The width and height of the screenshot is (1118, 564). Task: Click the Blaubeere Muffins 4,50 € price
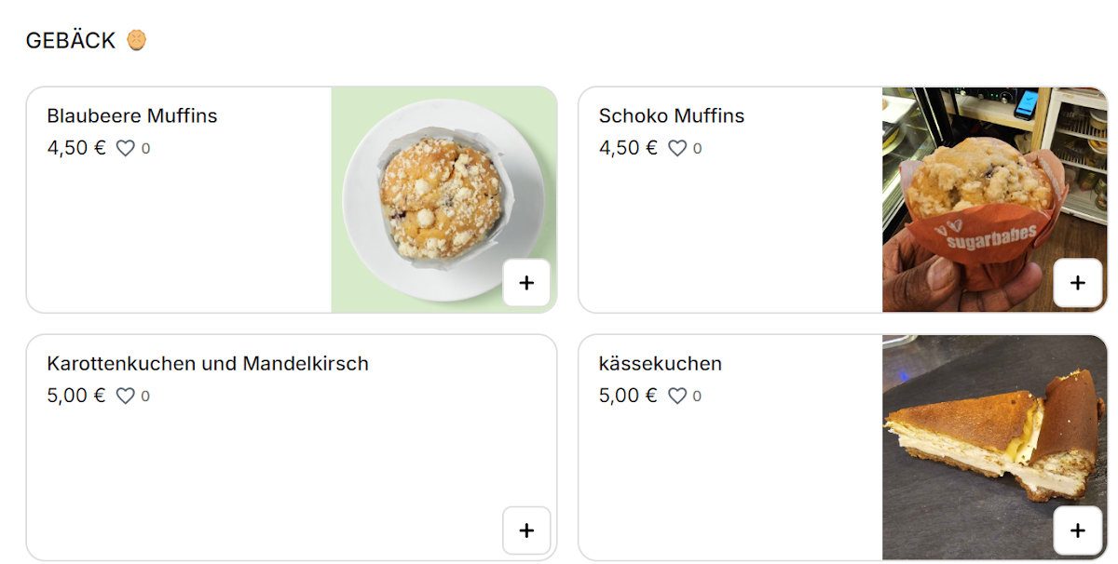pyautogui.click(x=76, y=148)
